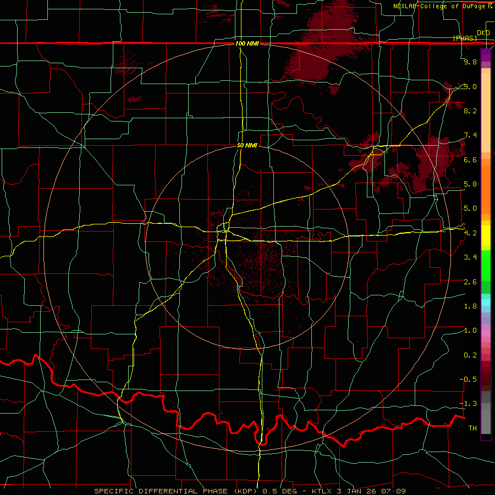
Task: Click the 5.8 value on the color scale
Action: point(470,184)
